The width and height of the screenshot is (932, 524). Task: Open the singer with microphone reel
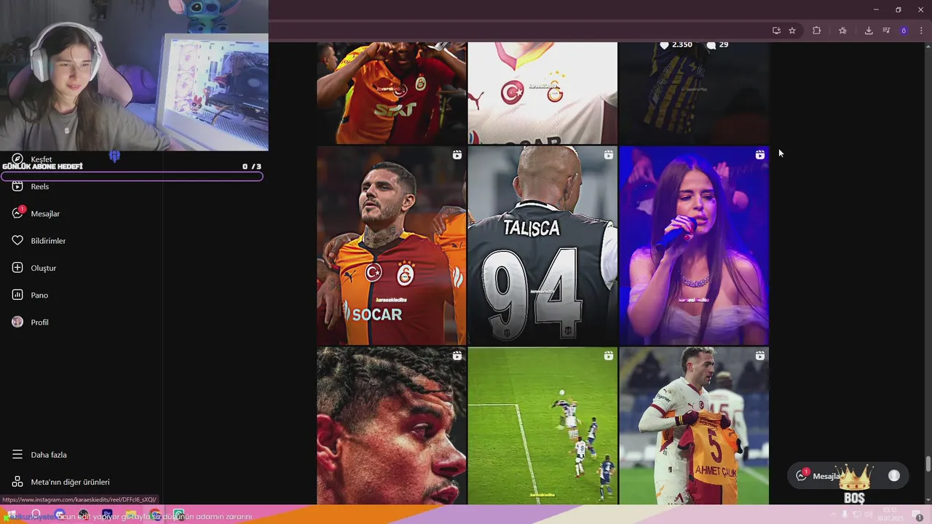(694, 245)
